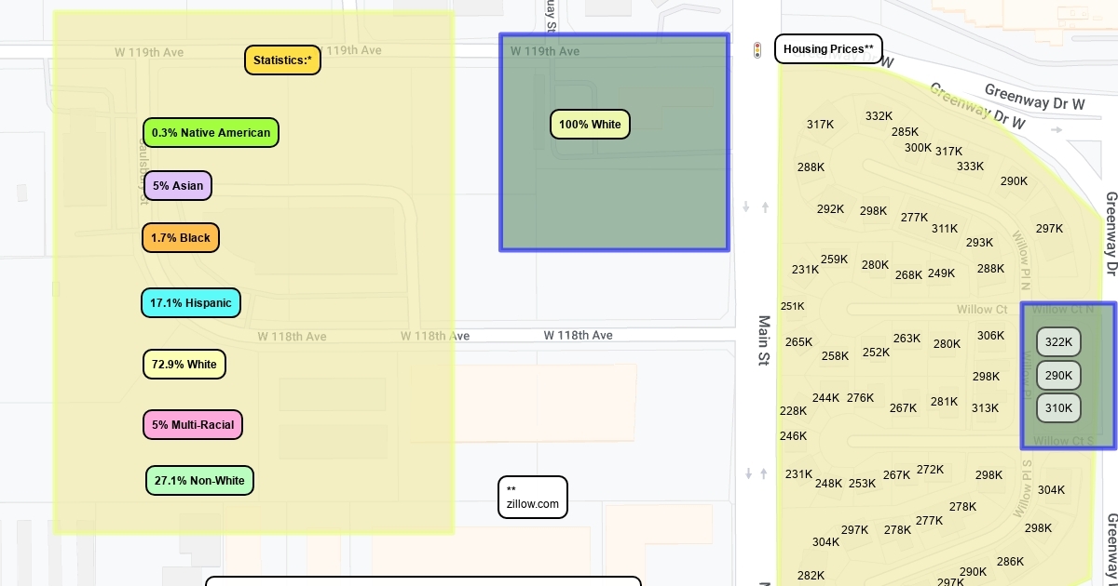Viewport: 1118px width, 586px height.
Task: Click the 27.1% Non-White label
Action: pyautogui.click(x=199, y=481)
